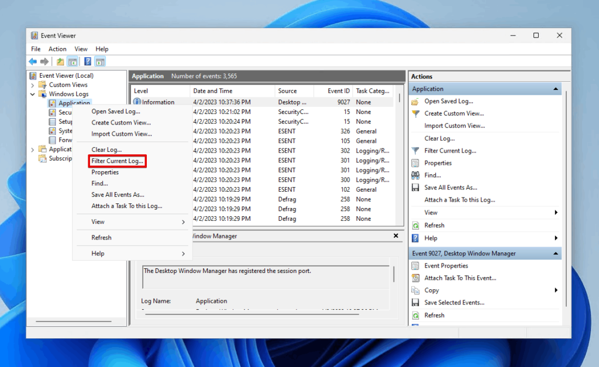Click the Find binoculars icon in Actions pane

(x=416, y=175)
